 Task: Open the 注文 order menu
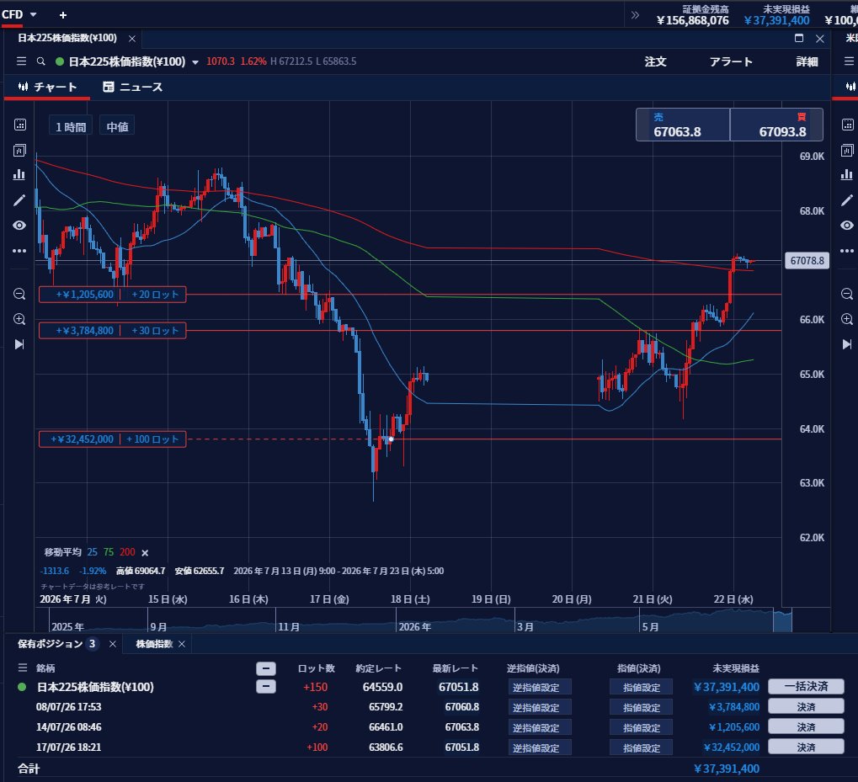click(x=656, y=61)
